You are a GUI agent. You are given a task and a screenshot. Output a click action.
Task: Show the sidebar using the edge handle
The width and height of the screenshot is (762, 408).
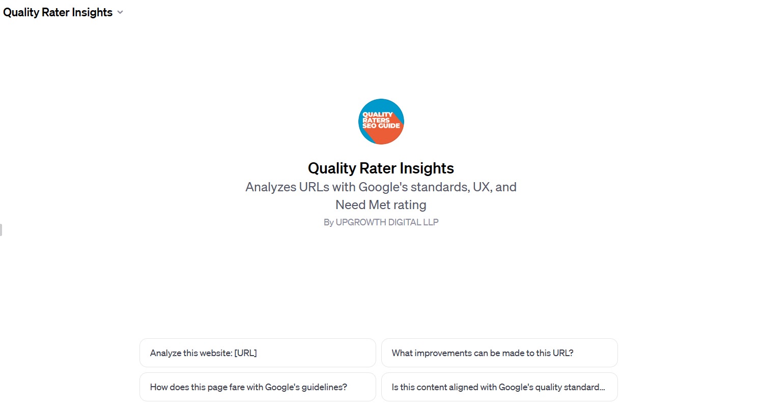[1, 229]
